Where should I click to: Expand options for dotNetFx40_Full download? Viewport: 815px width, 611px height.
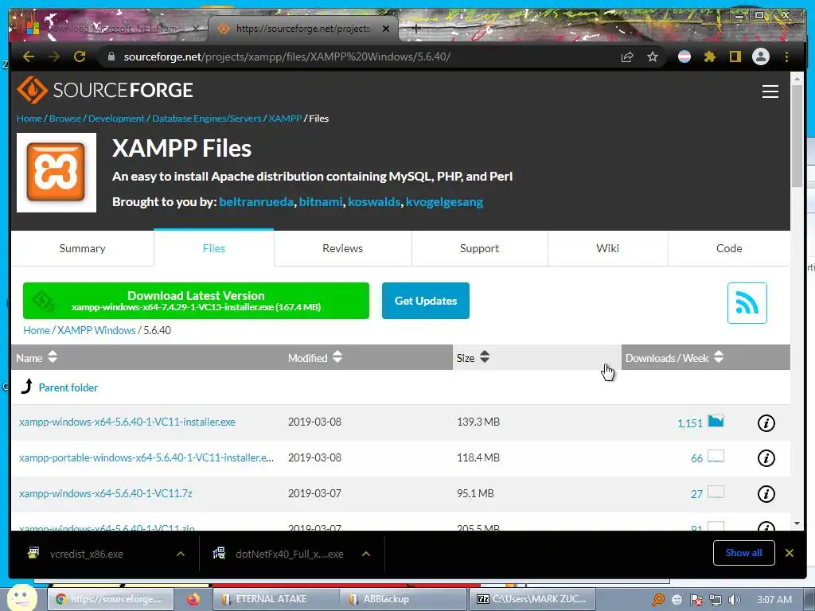(366, 554)
